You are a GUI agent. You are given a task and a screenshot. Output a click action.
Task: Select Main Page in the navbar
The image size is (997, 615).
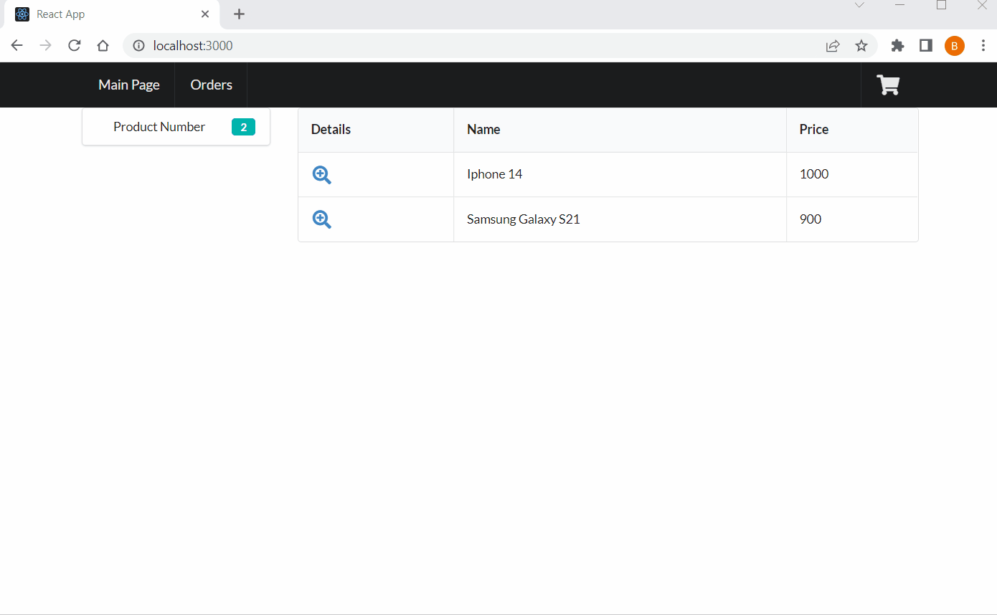tap(128, 85)
